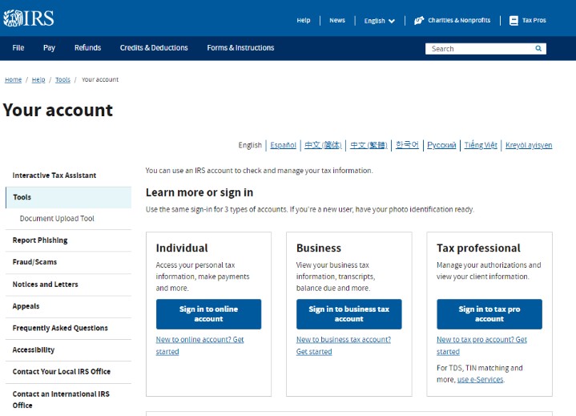The height and width of the screenshot is (416, 576).
Task: Click the Your account page title
Action: pos(58,111)
